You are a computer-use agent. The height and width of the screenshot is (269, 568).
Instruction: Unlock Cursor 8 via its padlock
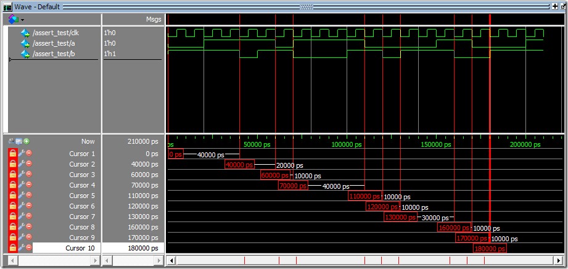[x=13, y=227]
